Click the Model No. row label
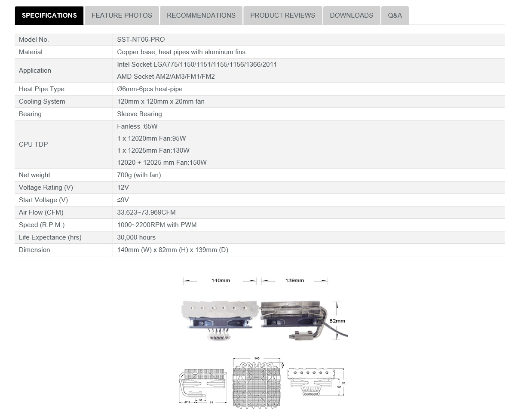The image size is (518, 415). tap(34, 40)
